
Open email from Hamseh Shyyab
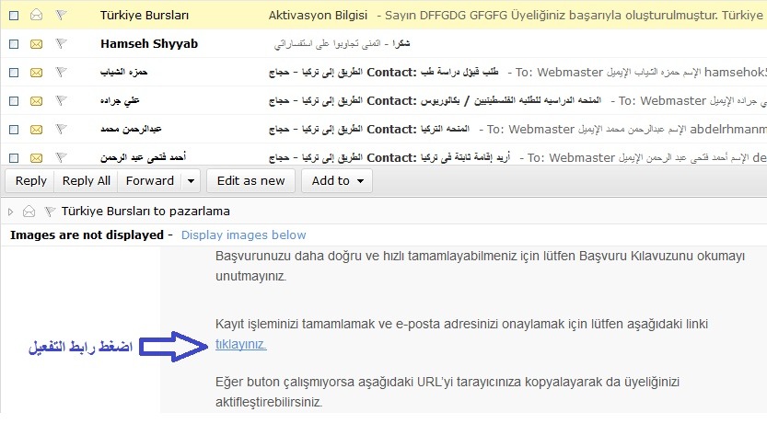tap(342, 44)
